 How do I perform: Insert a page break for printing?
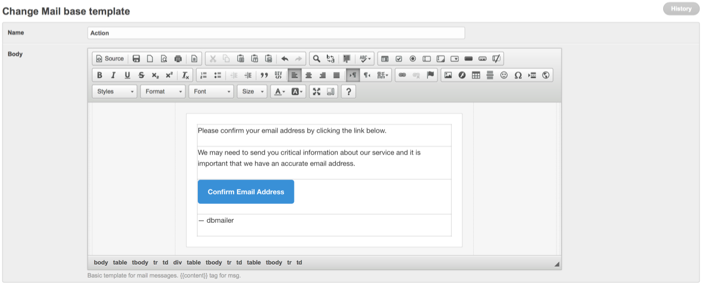click(532, 75)
